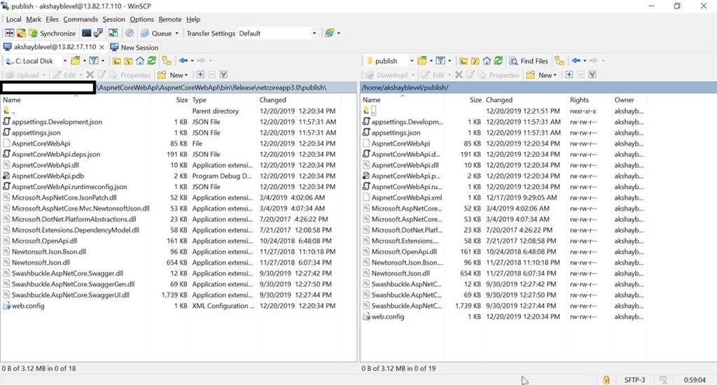
Task: Close the akshayblevel session tab
Action: coord(102,47)
